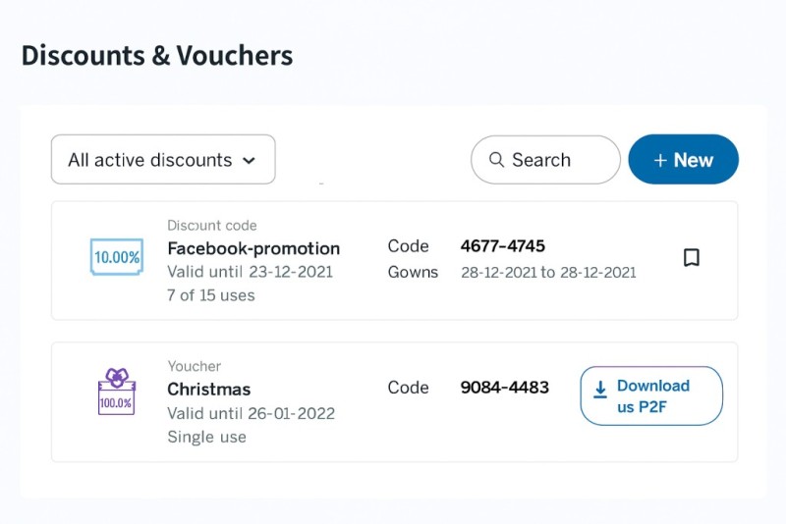Select voucher code 9084-4483
Screen dimensions: 786x524
pyautogui.click(x=505, y=388)
